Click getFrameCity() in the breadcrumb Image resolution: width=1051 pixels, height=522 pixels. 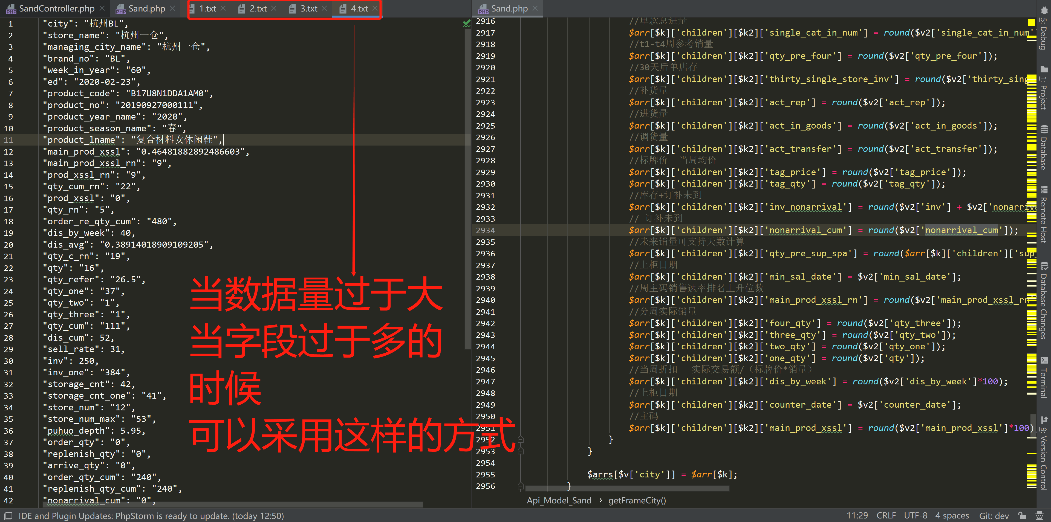point(636,500)
